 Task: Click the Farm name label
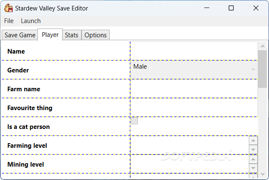click(24, 89)
